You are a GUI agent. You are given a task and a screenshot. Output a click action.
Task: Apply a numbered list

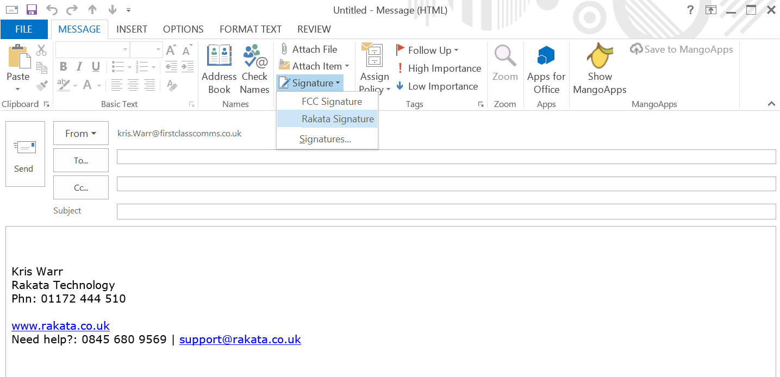142,67
